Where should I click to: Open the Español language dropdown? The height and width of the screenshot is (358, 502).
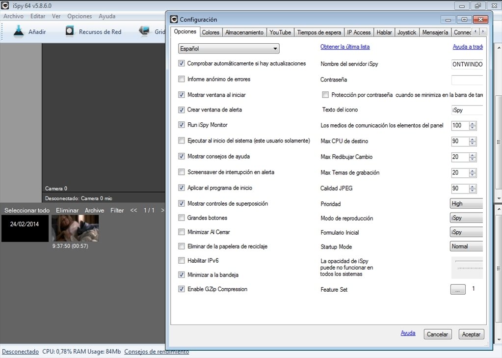click(x=229, y=49)
